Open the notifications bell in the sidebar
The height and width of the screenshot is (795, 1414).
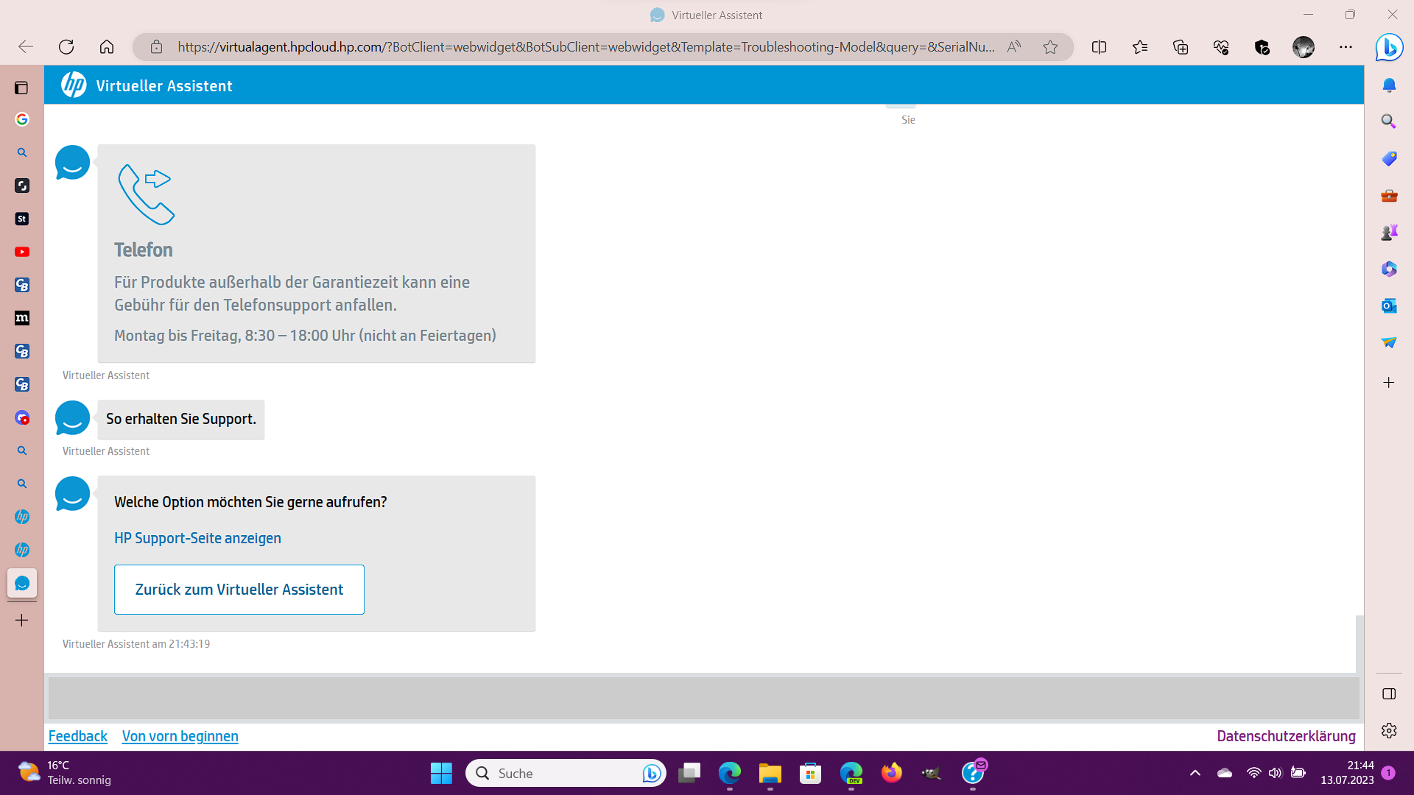tap(1389, 85)
